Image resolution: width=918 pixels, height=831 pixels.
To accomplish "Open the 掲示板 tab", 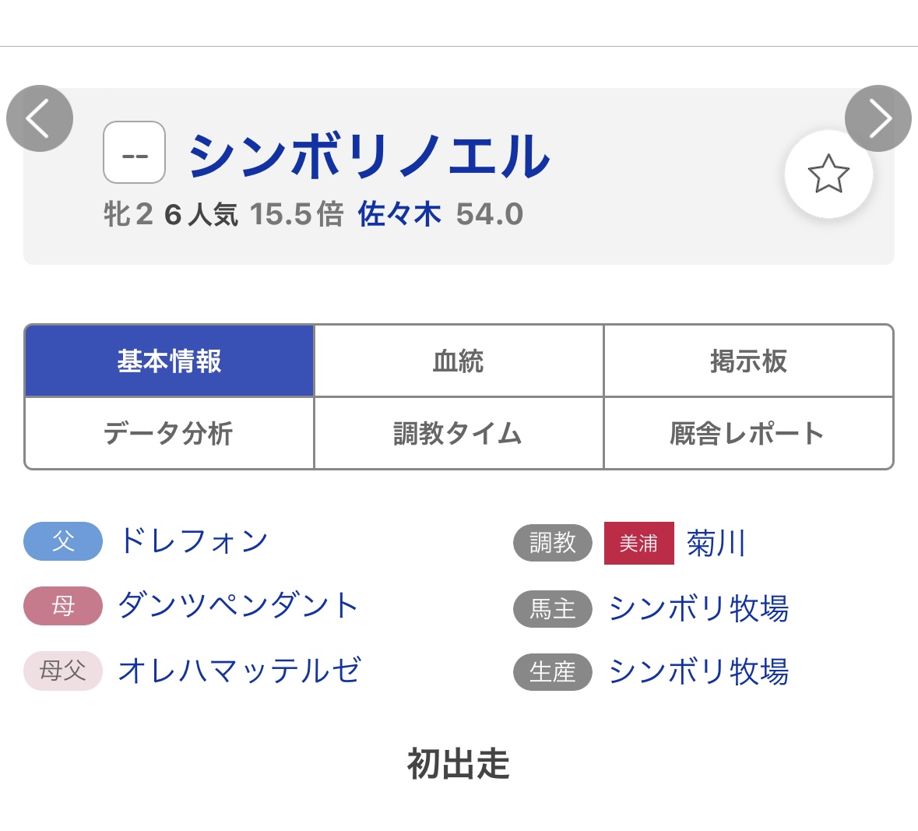I will tap(748, 361).
